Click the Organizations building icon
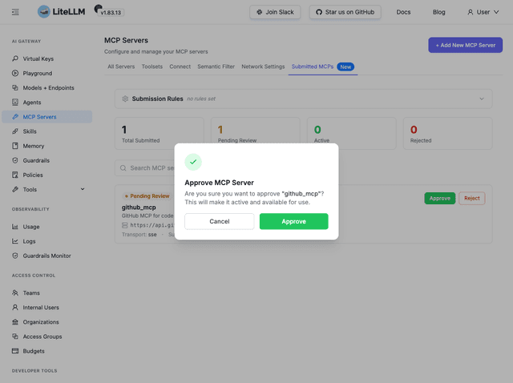 [x=15, y=322]
